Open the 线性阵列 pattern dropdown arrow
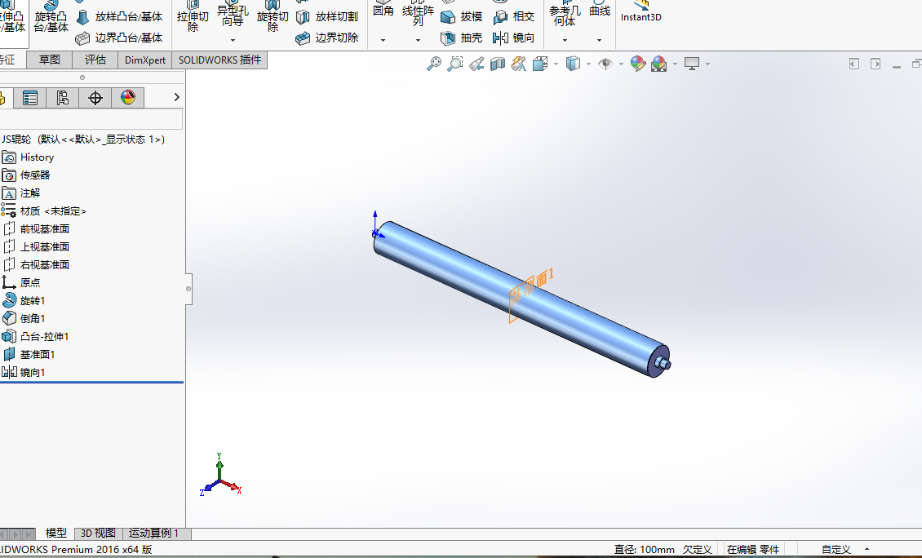The height and width of the screenshot is (558, 922). pos(418,40)
